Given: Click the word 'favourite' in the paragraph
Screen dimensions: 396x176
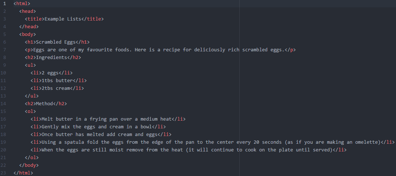Looking at the screenshot, I should click(99, 49).
